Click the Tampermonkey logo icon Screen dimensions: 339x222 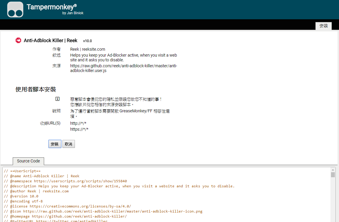point(15,9)
